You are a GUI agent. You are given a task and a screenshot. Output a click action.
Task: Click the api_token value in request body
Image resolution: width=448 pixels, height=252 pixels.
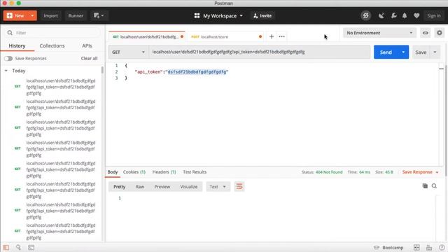pos(197,72)
